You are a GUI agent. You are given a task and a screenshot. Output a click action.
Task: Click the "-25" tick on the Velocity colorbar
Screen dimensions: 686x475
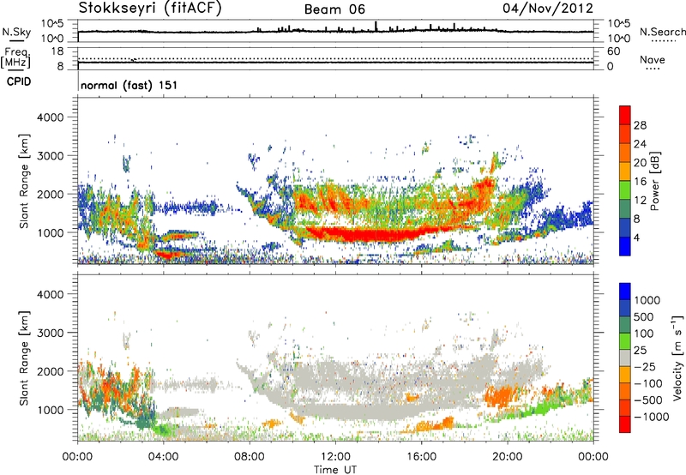click(x=644, y=366)
